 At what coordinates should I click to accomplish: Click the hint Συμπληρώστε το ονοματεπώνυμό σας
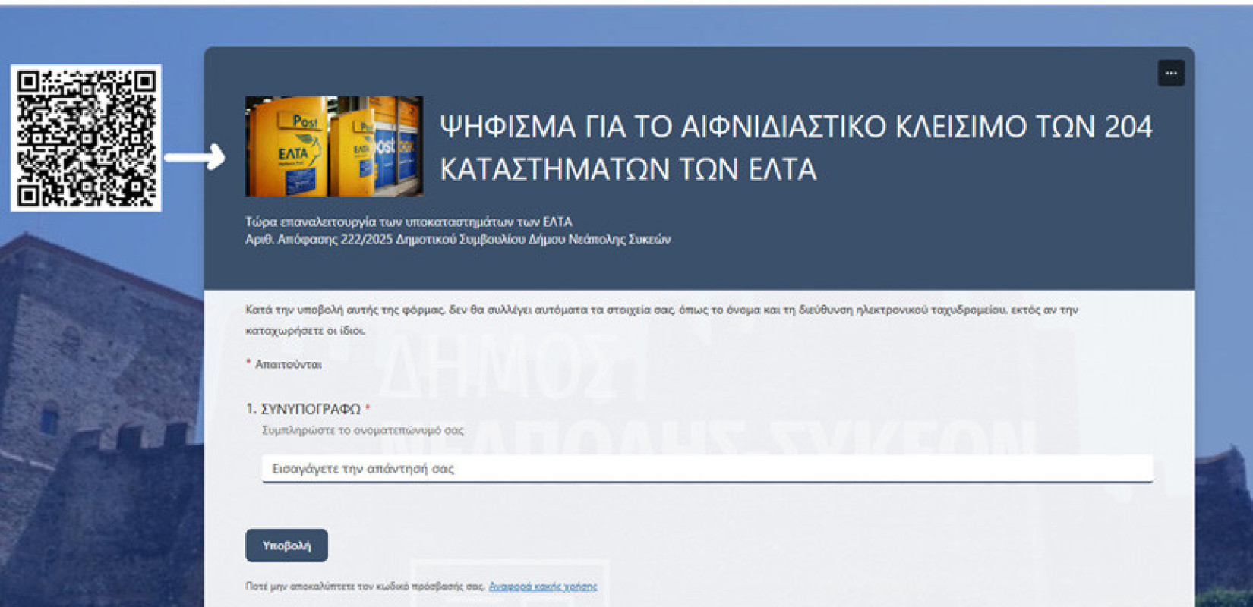[x=362, y=430]
